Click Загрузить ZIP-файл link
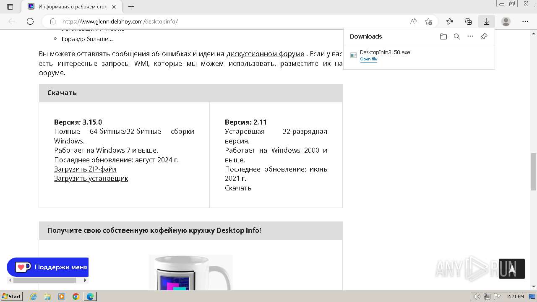The image size is (537, 302). click(x=85, y=169)
